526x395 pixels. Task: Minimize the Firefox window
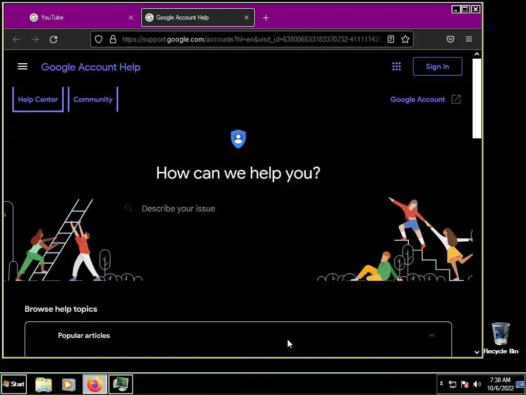(x=456, y=9)
